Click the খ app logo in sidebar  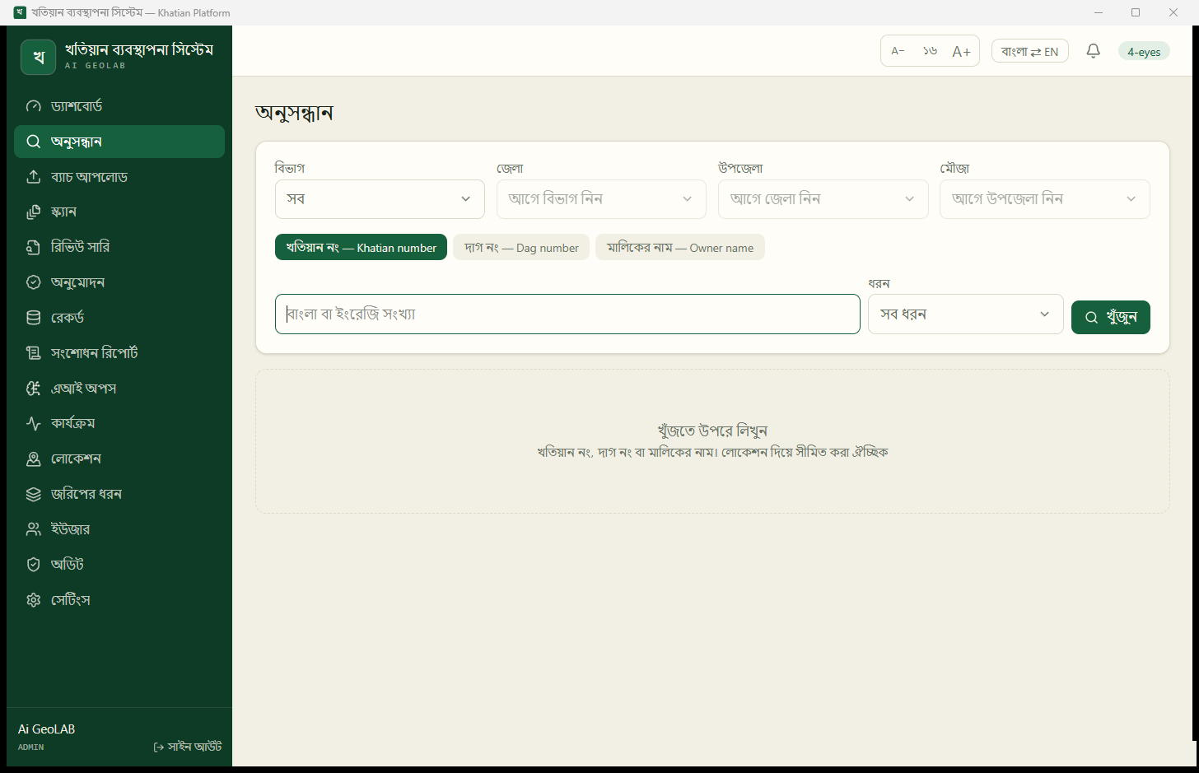[39, 57]
